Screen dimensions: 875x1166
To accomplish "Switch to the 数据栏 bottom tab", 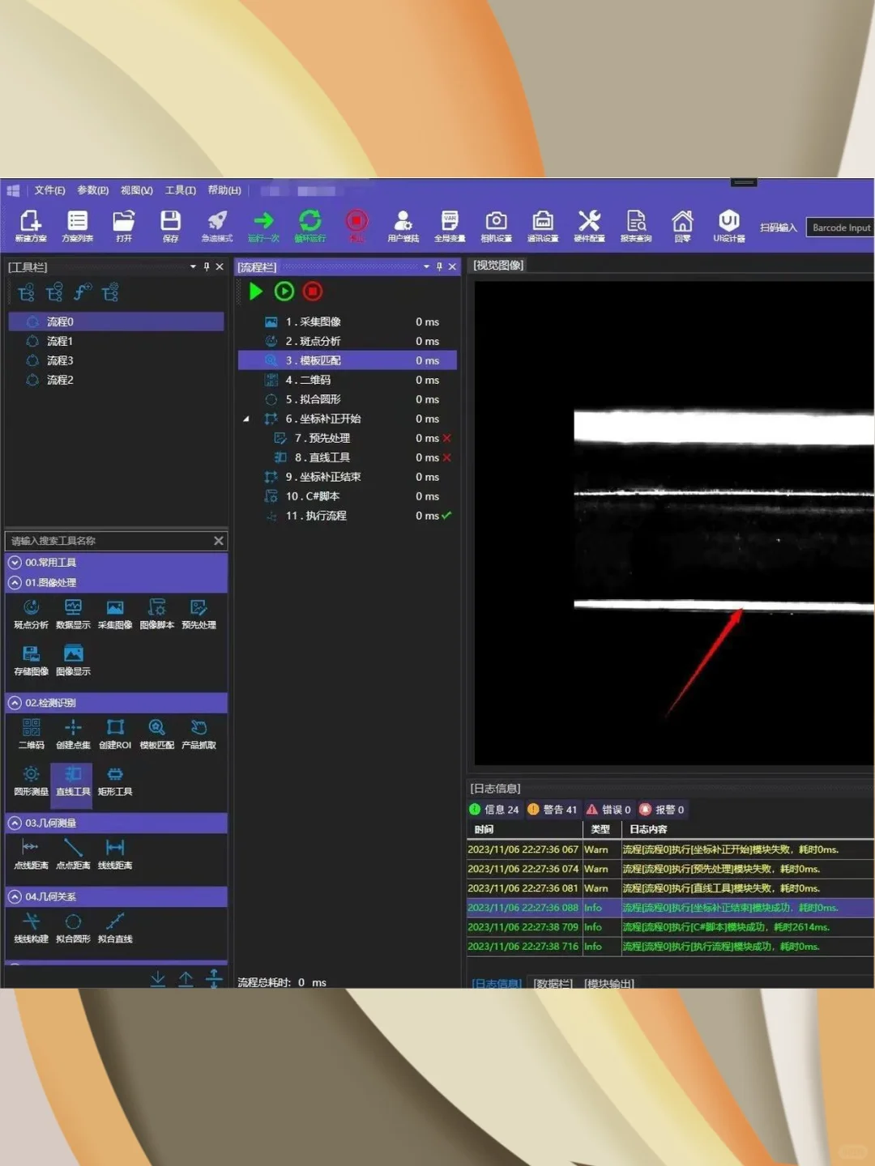I will coord(553,983).
